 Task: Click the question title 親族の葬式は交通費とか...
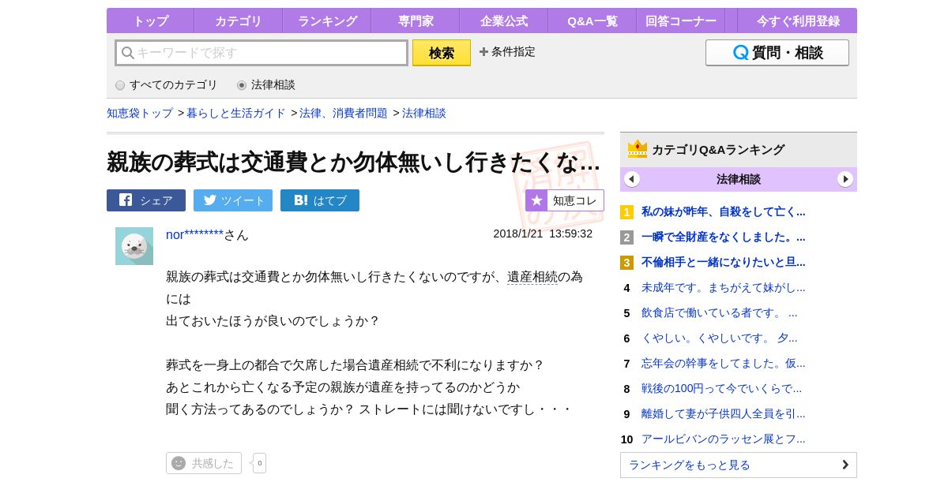(x=353, y=162)
